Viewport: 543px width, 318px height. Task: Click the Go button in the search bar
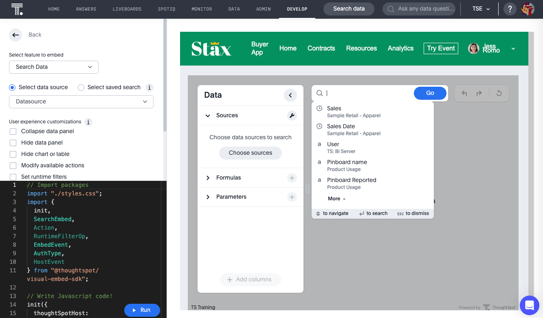430,93
